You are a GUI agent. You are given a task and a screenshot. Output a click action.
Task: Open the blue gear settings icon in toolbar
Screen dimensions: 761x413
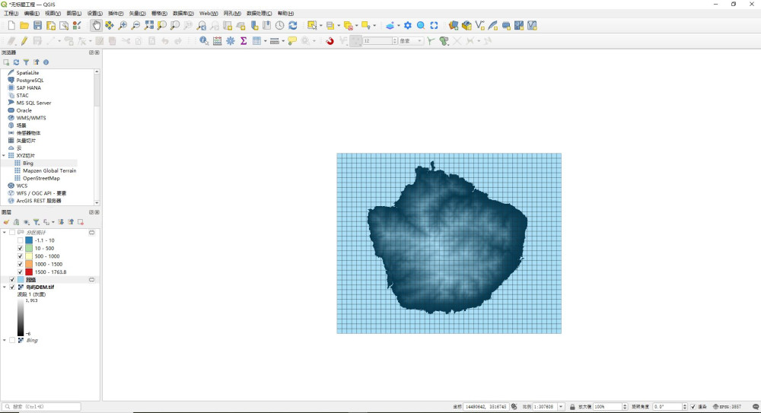tap(408, 26)
